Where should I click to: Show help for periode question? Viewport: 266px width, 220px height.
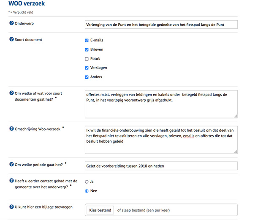pos(11,164)
